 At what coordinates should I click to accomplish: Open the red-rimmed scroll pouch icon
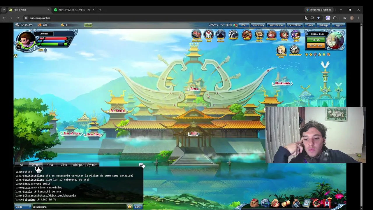(275, 203)
